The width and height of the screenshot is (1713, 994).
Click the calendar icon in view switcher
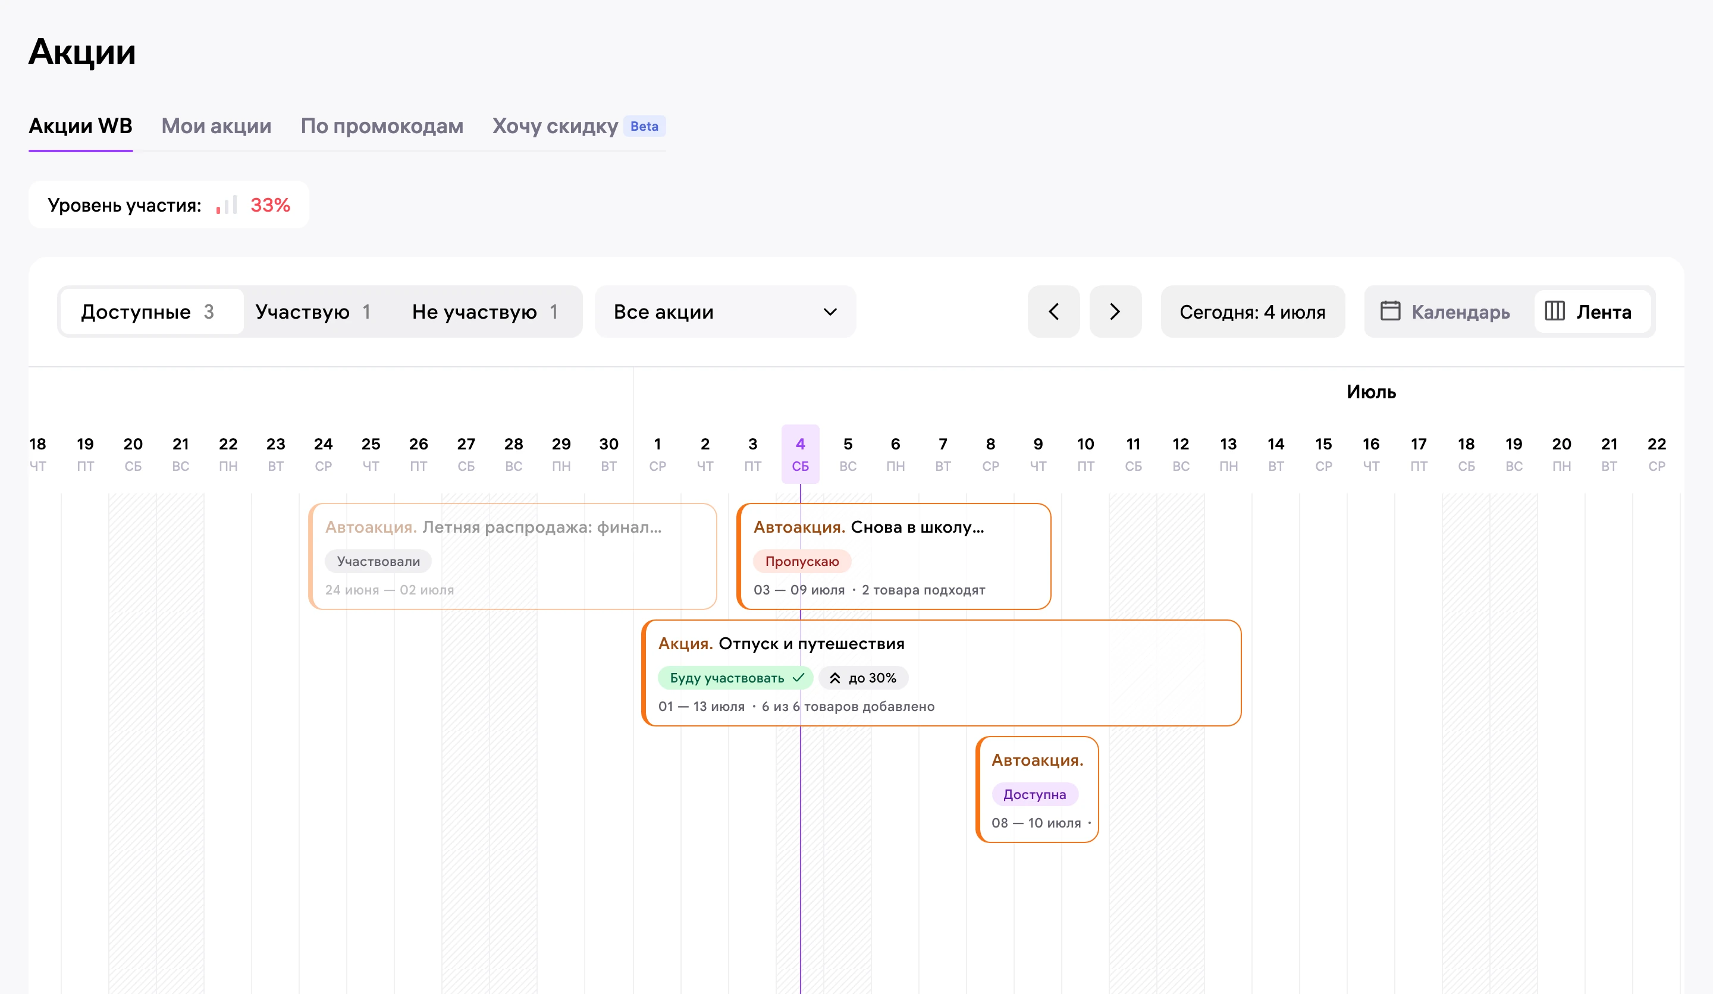click(1390, 311)
